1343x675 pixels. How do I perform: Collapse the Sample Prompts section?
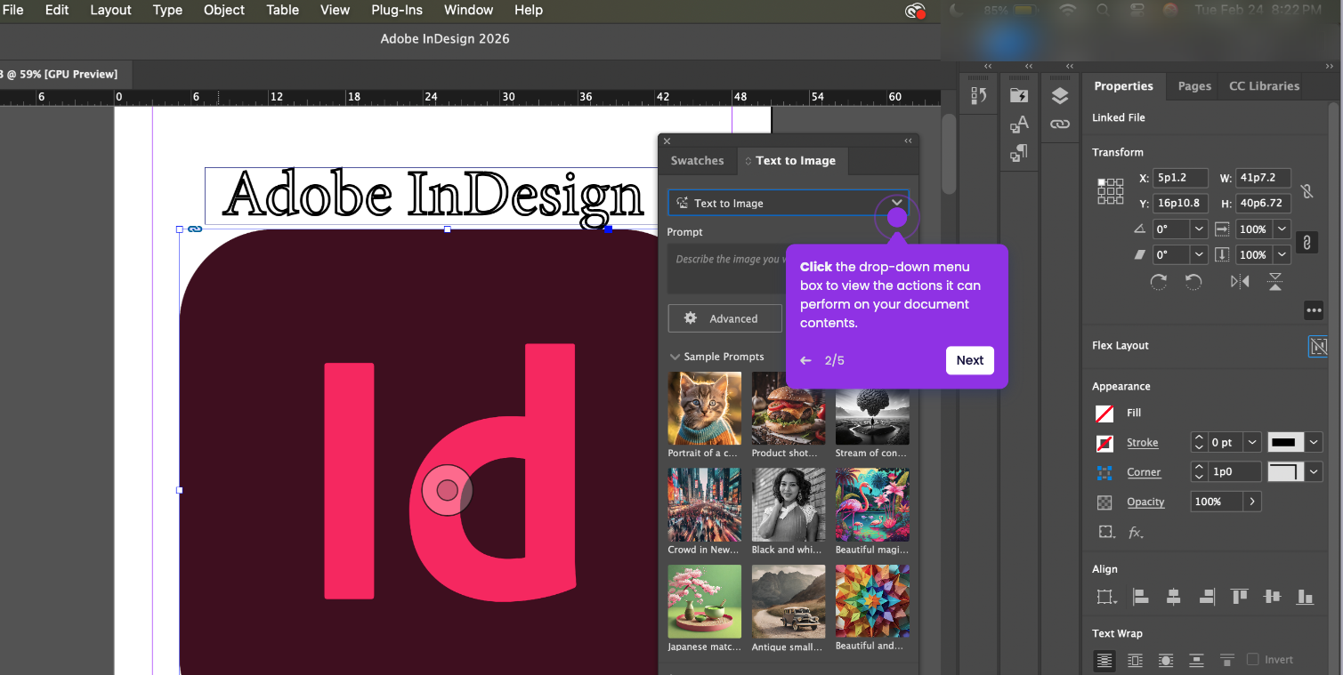pyautogui.click(x=675, y=357)
